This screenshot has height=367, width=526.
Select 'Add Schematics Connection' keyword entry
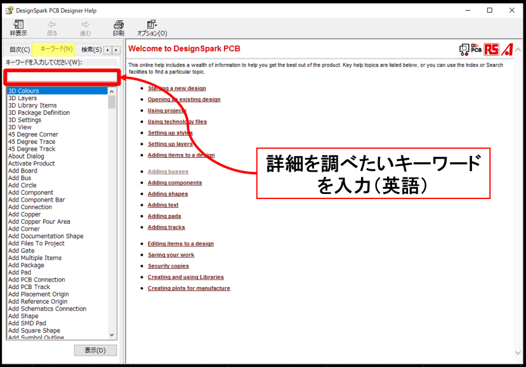click(48, 309)
